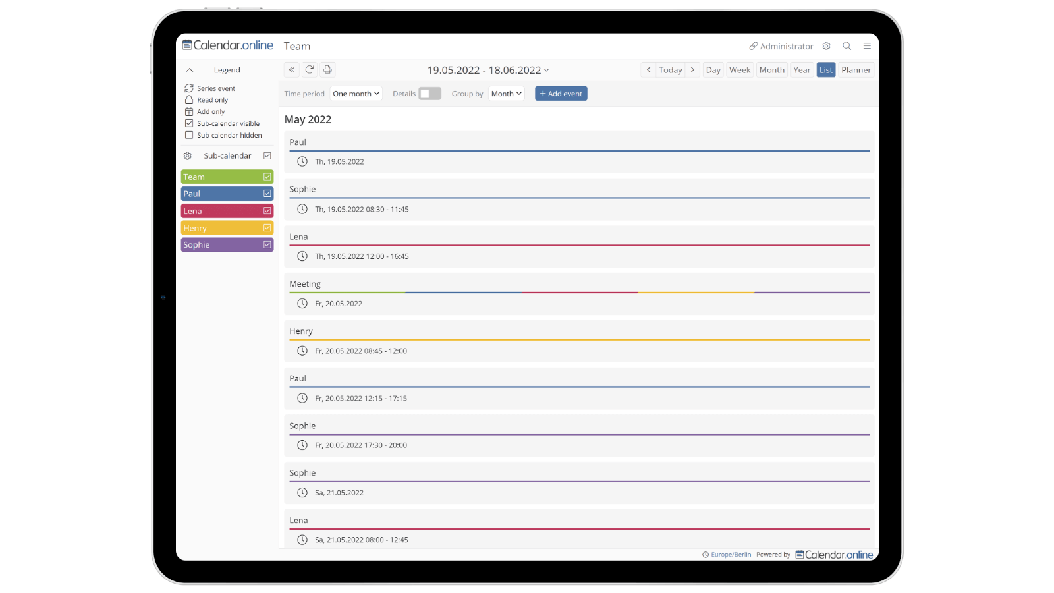Open Henry event on 20.05.2022
1054x593 pixels.
[x=579, y=341]
